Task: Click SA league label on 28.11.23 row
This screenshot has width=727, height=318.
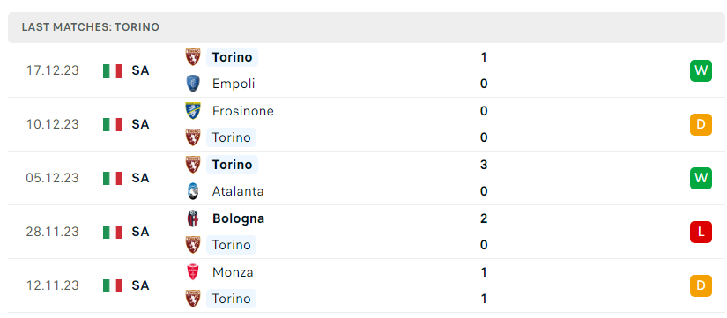Action: point(140,232)
